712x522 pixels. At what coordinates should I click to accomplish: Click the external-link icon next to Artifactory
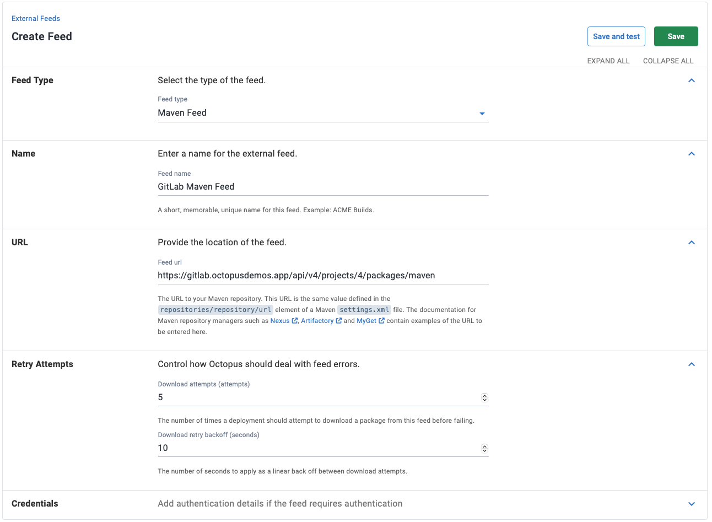pos(339,321)
